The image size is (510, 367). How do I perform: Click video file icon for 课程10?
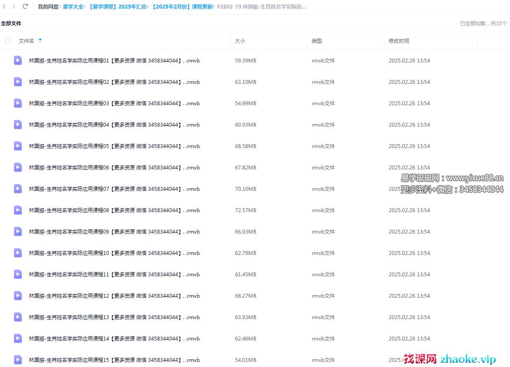18,253
